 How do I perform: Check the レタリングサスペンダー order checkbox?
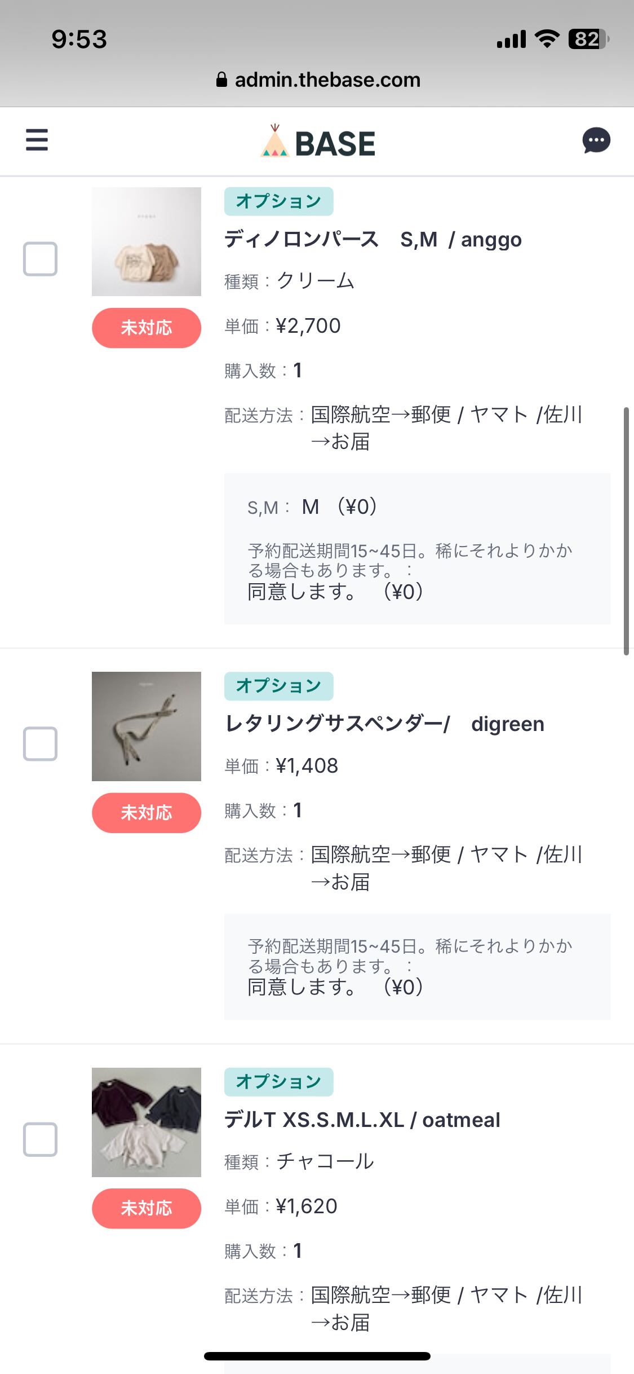tap(40, 743)
